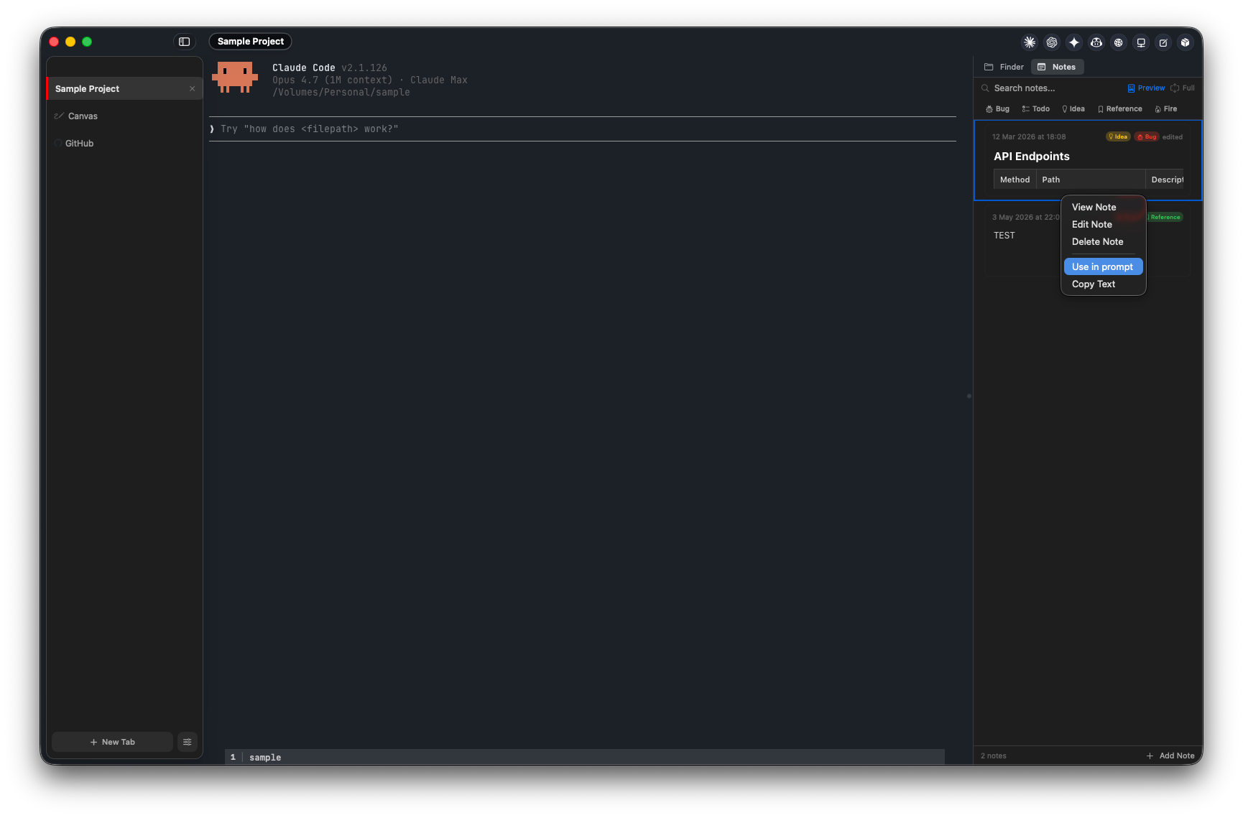Click the New Tab button
Screen dimensions: 1243x818
(112, 742)
